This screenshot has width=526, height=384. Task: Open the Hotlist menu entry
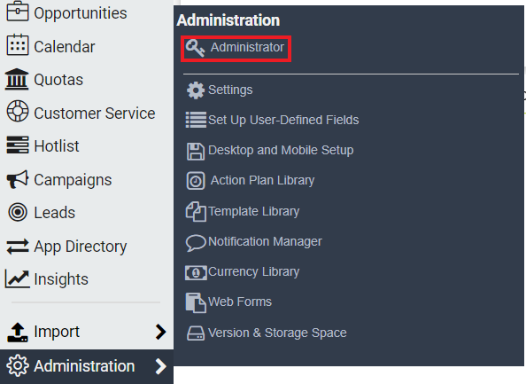43,145
